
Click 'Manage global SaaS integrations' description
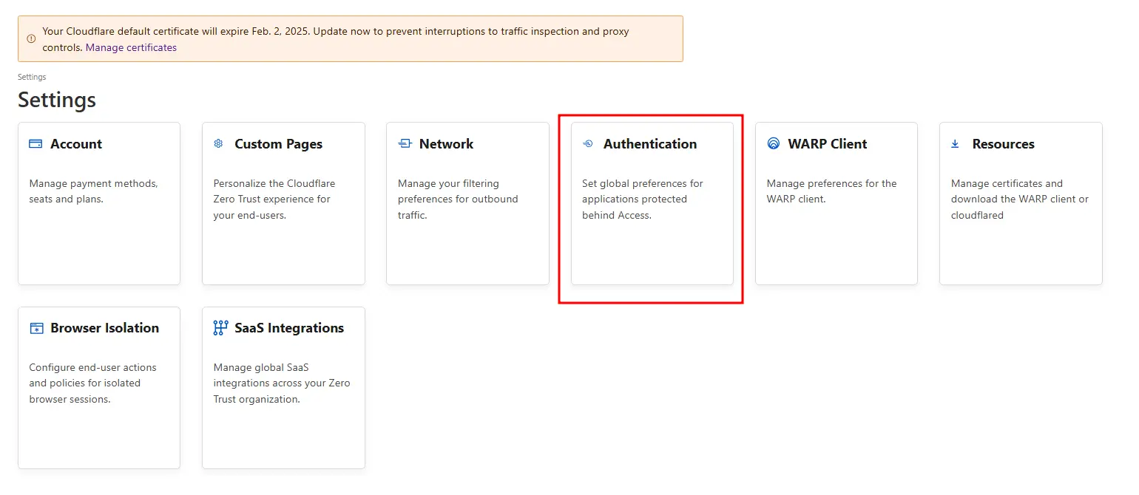click(282, 383)
